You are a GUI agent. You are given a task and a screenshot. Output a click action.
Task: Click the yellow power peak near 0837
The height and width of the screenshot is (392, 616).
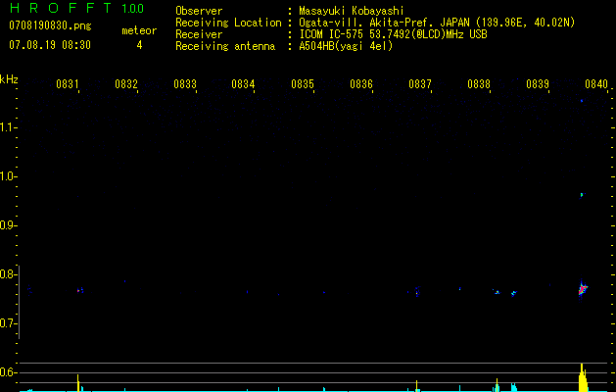click(416, 386)
